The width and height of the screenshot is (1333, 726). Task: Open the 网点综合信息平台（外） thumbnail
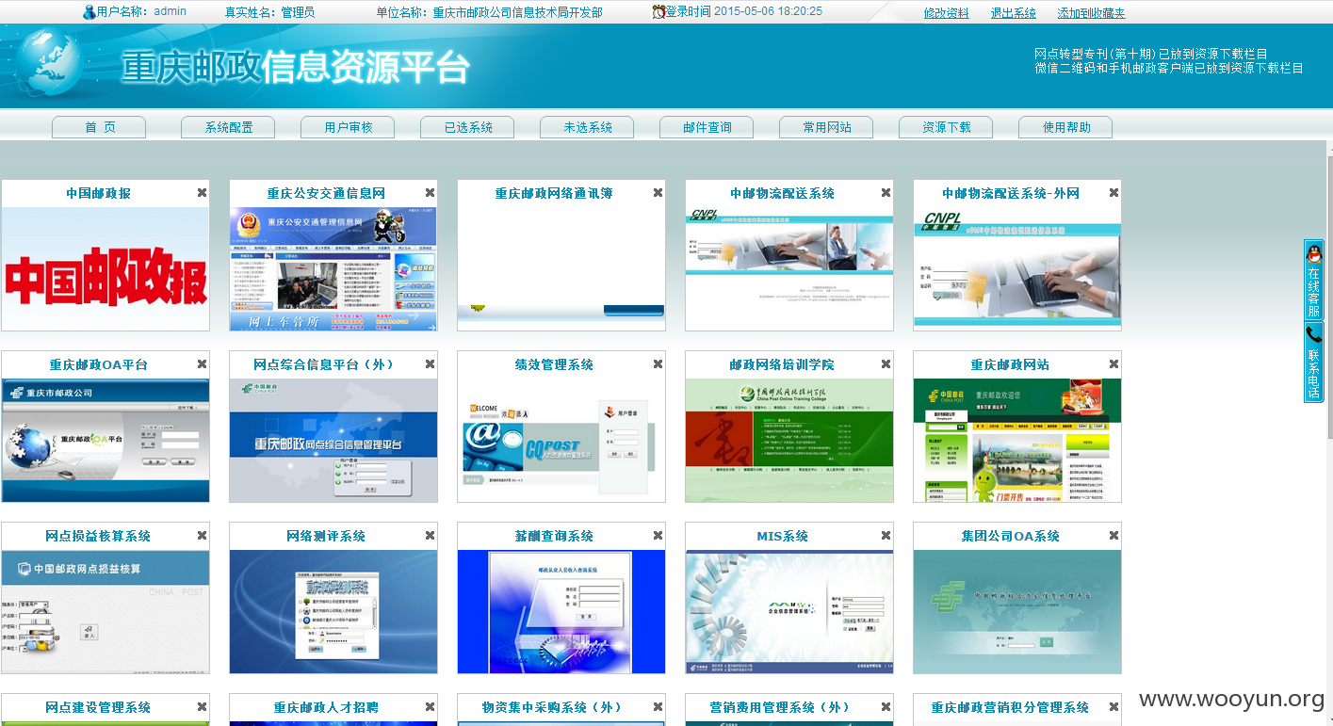coord(333,440)
